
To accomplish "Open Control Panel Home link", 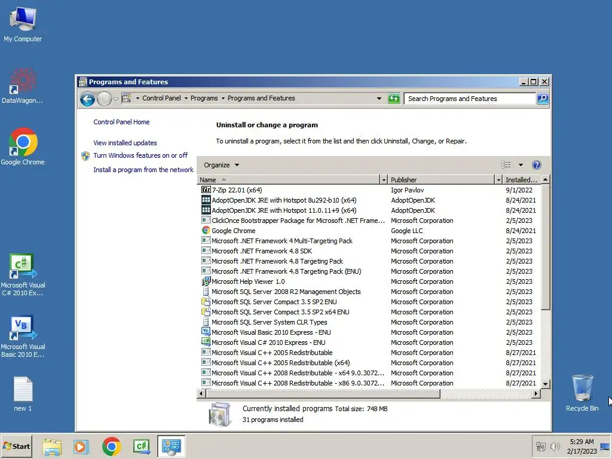I will [121, 122].
